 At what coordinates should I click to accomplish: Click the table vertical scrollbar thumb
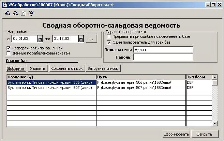214,83
